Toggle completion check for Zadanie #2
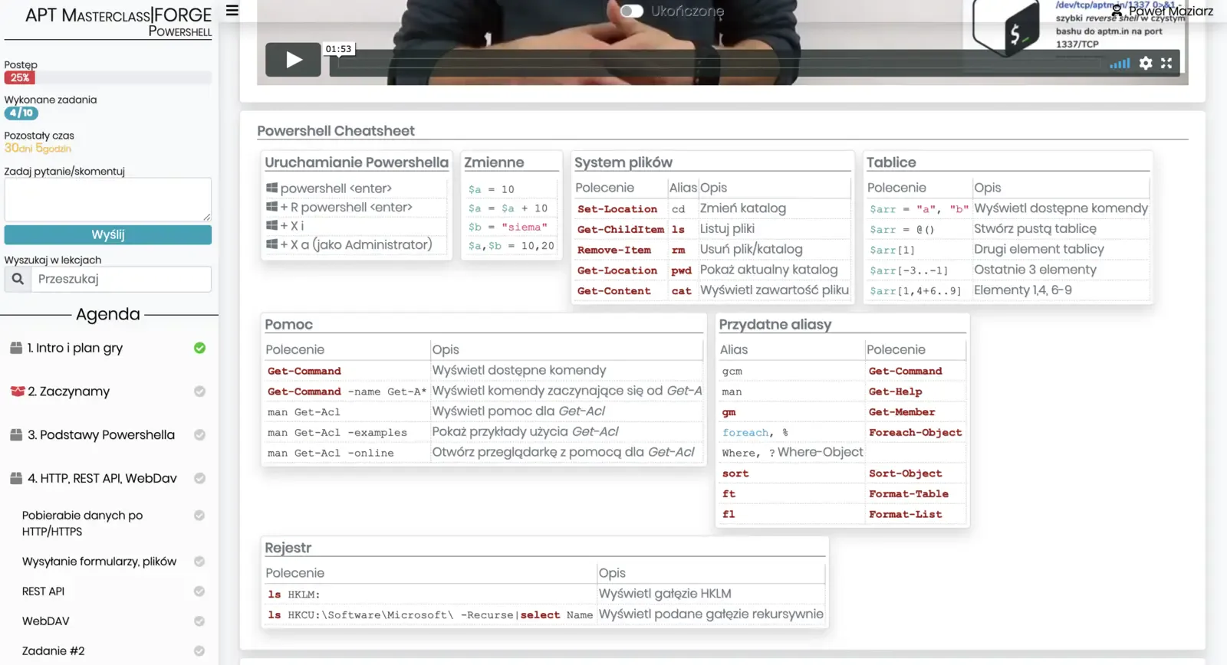This screenshot has width=1227, height=665. (x=199, y=651)
